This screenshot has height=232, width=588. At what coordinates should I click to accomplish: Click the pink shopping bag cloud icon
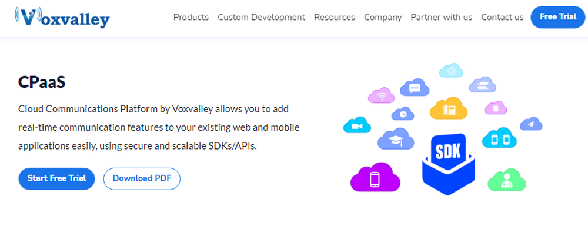496,108
